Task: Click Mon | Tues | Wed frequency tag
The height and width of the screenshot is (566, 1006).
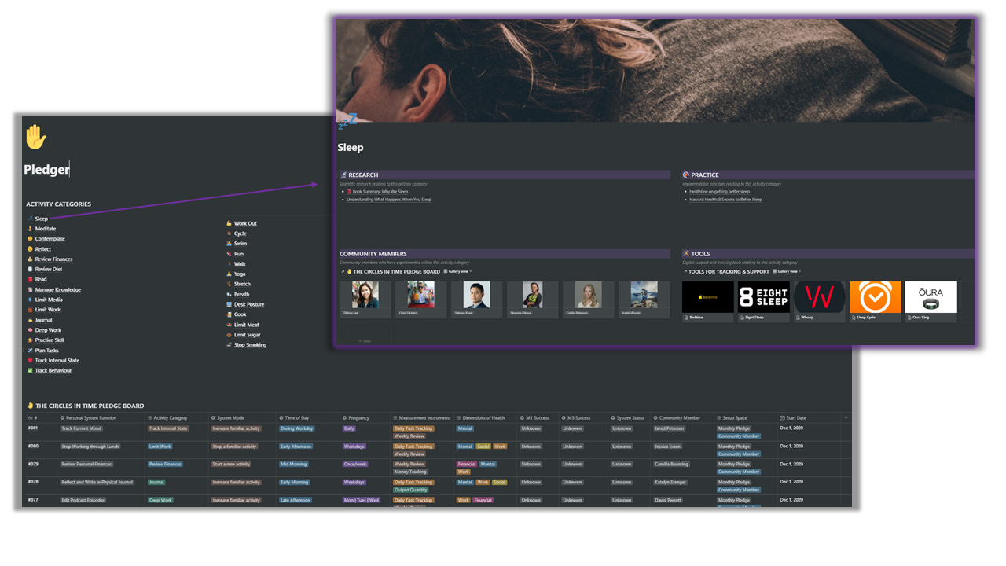Action: 362,500
